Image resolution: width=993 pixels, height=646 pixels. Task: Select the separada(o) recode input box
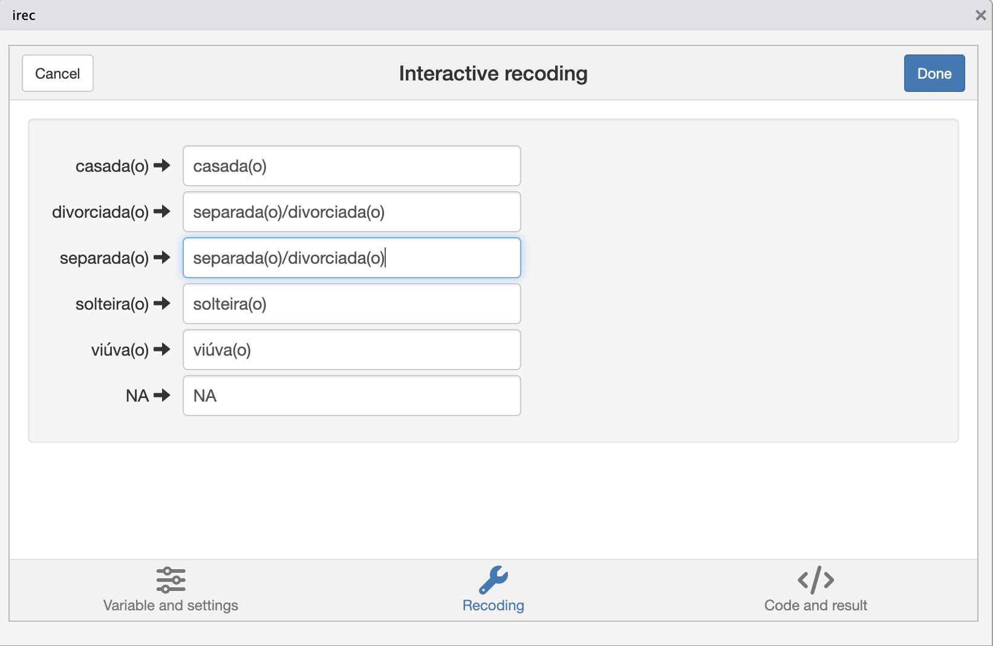(x=351, y=258)
